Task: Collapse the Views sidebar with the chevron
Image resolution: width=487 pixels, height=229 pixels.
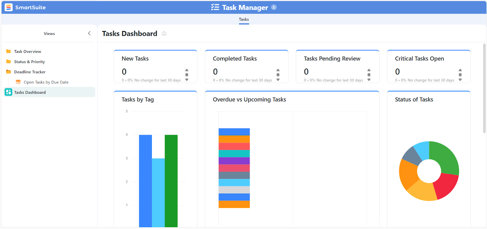Action: pos(89,33)
